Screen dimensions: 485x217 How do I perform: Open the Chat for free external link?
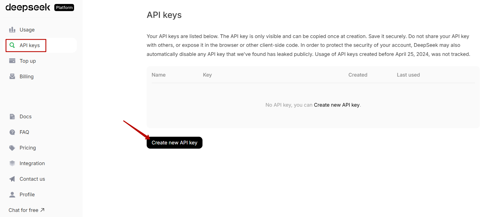(26, 210)
